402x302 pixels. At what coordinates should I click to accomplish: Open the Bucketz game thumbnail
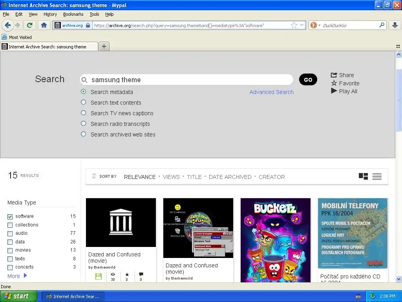pyautogui.click(x=276, y=240)
